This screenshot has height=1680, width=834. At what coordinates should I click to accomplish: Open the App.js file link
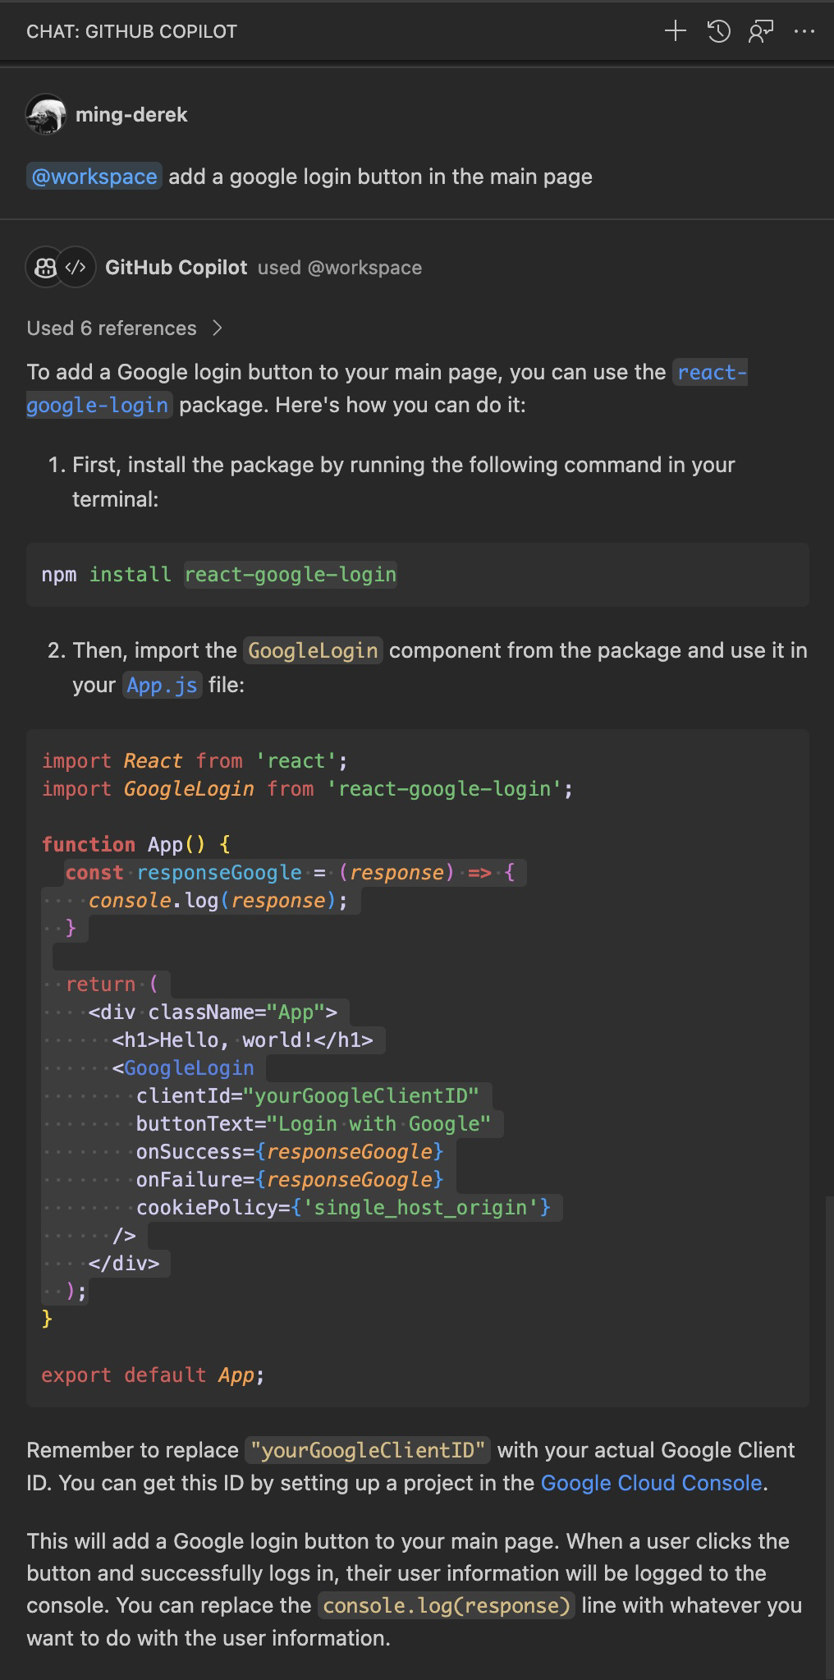[x=162, y=685]
